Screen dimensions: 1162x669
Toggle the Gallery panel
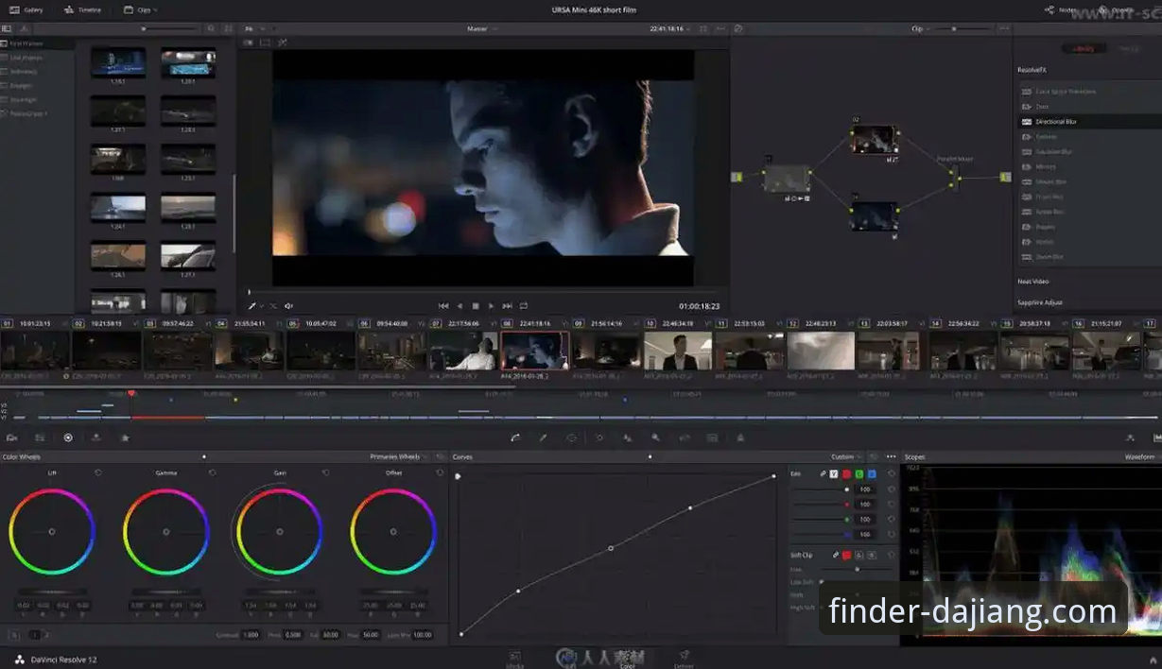point(28,9)
